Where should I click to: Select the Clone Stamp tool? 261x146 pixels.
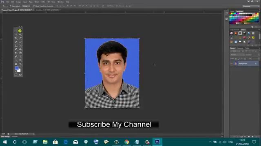click(x=16, y=45)
